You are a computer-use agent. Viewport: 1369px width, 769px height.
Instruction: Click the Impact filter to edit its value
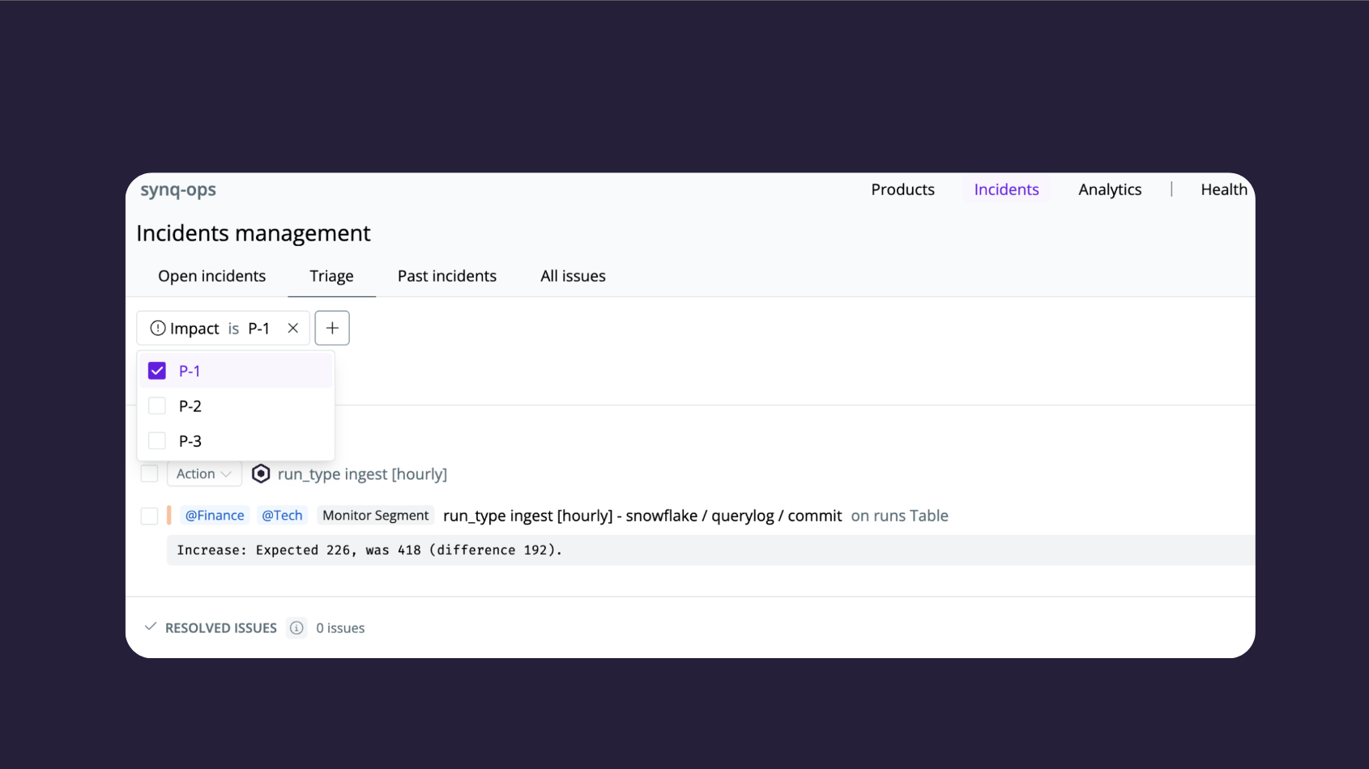258,328
